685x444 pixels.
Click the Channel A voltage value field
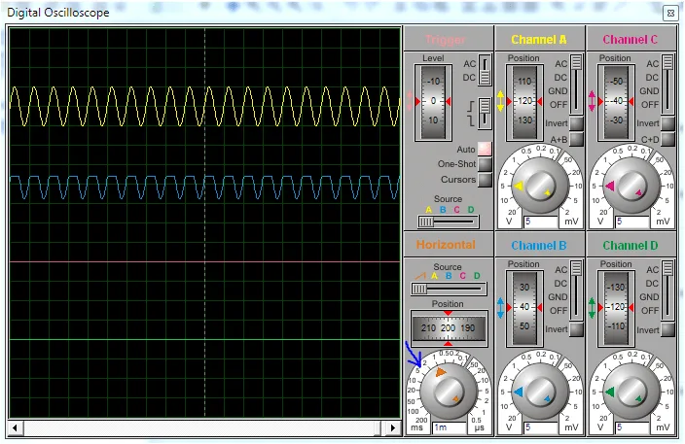pos(541,222)
